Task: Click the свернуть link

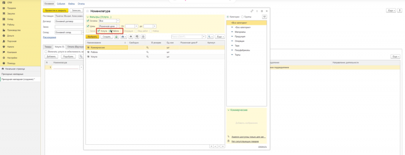Action: (x=263, y=147)
